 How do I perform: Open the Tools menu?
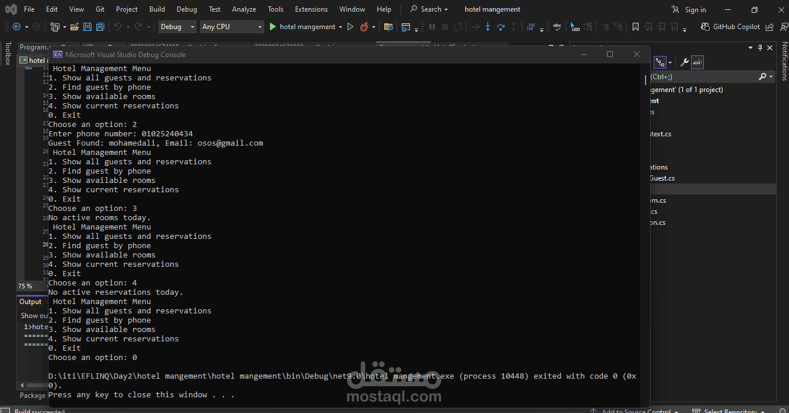[x=276, y=9]
